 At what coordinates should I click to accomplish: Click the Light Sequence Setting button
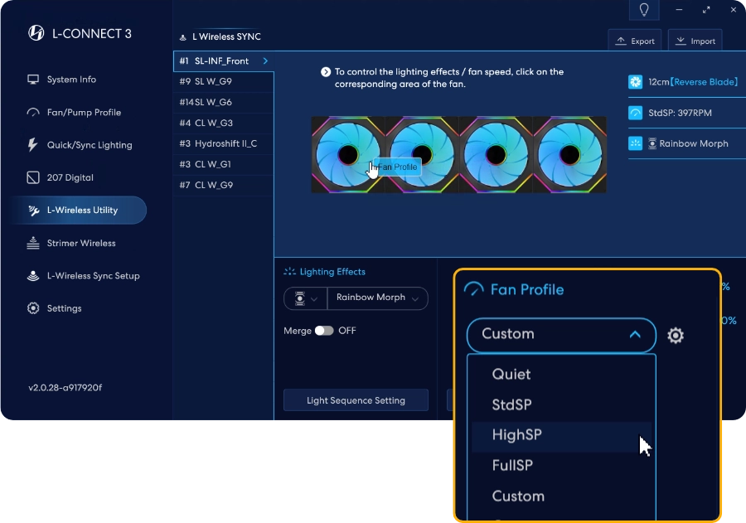point(356,400)
